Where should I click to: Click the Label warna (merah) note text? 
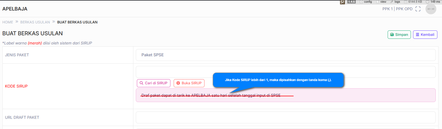coord(47,43)
